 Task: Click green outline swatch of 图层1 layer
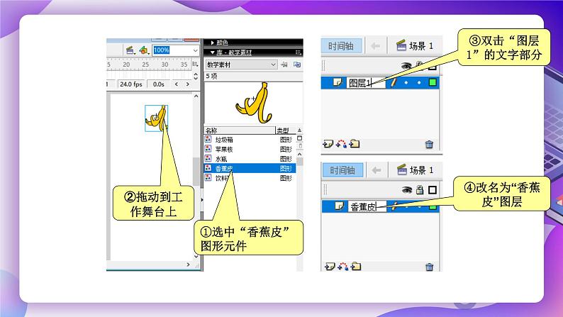tap(433, 82)
